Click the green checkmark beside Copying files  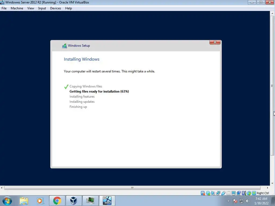coord(66,87)
